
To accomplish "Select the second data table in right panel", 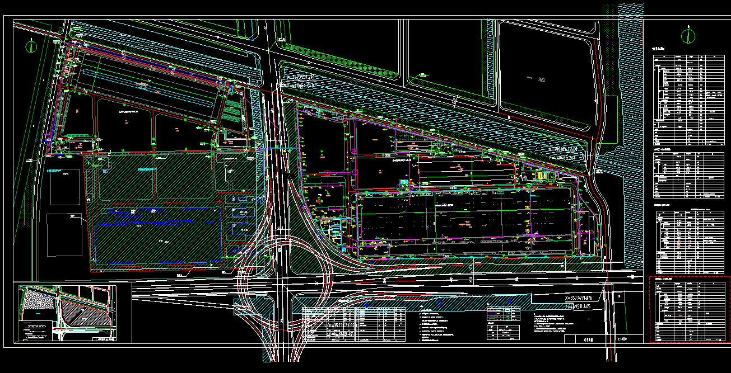I will click(x=688, y=174).
